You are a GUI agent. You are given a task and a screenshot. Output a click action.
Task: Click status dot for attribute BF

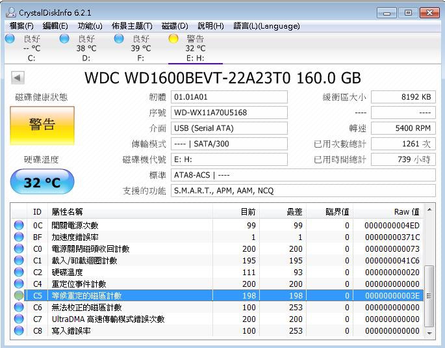[x=19, y=237]
